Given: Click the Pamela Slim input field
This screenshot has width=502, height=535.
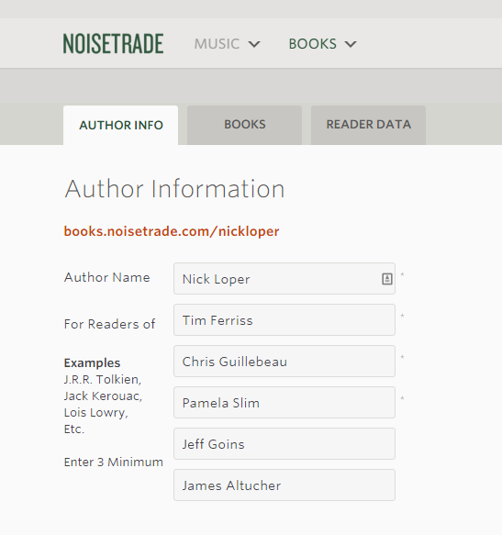Looking at the screenshot, I should click(x=284, y=403).
